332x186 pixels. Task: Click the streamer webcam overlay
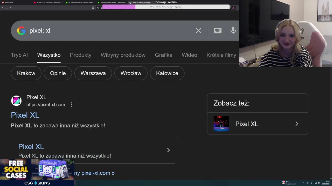[x=285, y=33]
